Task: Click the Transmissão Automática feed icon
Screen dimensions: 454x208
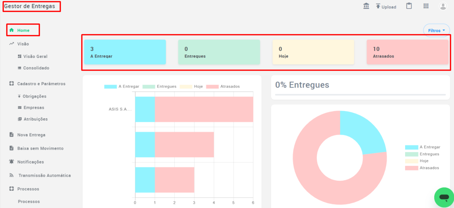Action: point(12,175)
